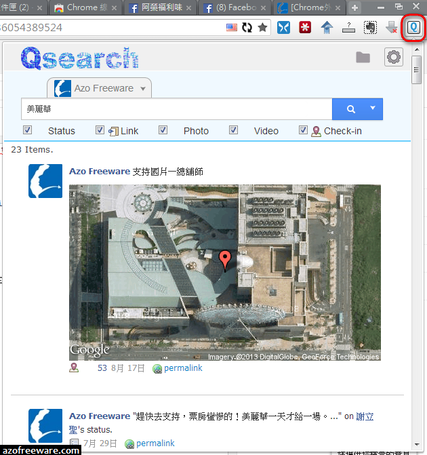Click the question-mark upload extension icon

pyautogui.click(x=348, y=28)
